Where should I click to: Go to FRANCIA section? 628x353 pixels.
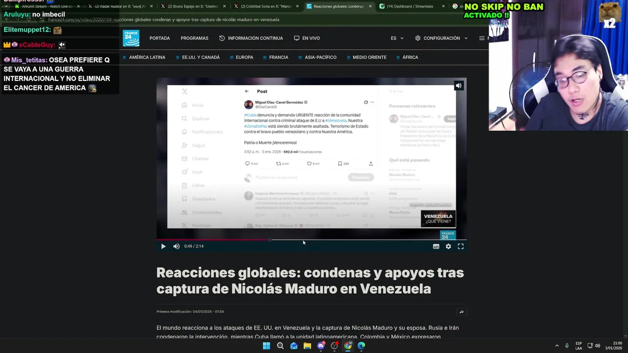click(x=279, y=57)
